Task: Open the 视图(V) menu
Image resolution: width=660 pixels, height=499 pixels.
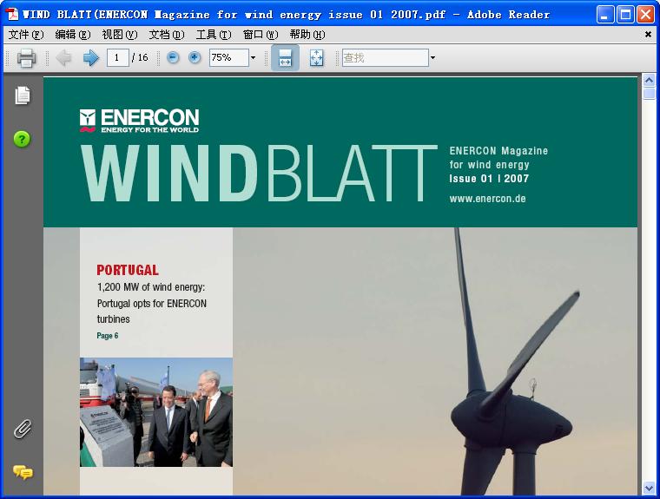Action: 120,35
